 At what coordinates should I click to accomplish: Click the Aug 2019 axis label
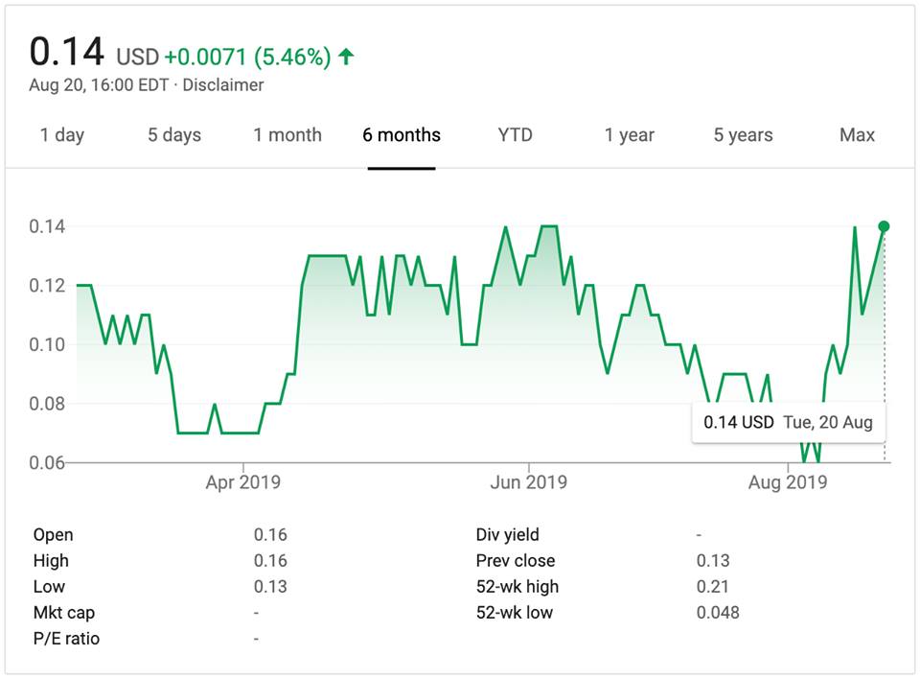(x=787, y=481)
